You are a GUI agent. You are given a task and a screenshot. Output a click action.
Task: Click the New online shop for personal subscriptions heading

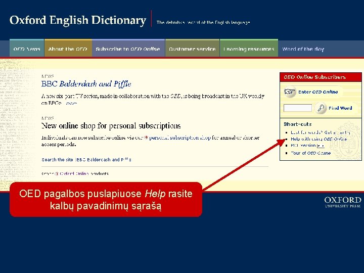[111, 125]
